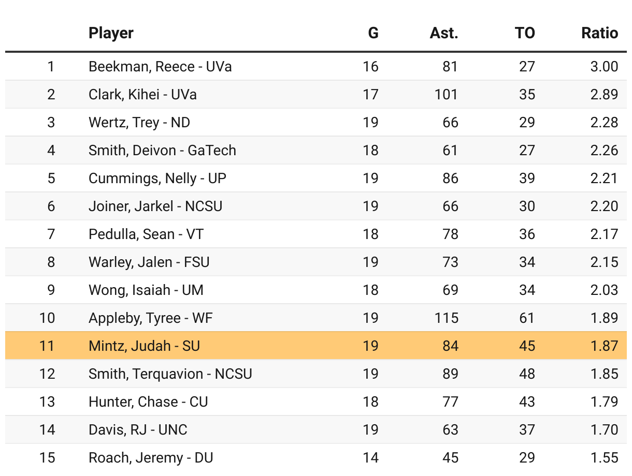Select highlighted Mintz, Judah - SU row
Image resolution: width=632 pixels, height=476 pixels.
(144, 346)
